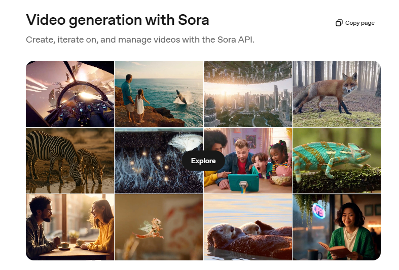Viewport: 399px width, 270px height.
Task: Click the neon OPEN sign in thumbnail
Action: 319,211
